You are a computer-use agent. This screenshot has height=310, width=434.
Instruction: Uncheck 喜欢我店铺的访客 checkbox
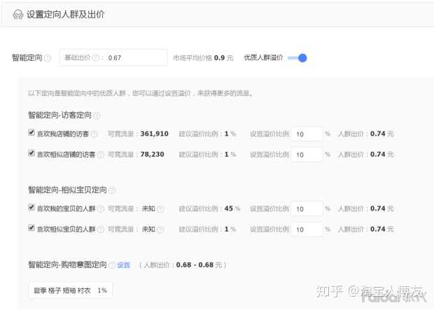point(31,132)
